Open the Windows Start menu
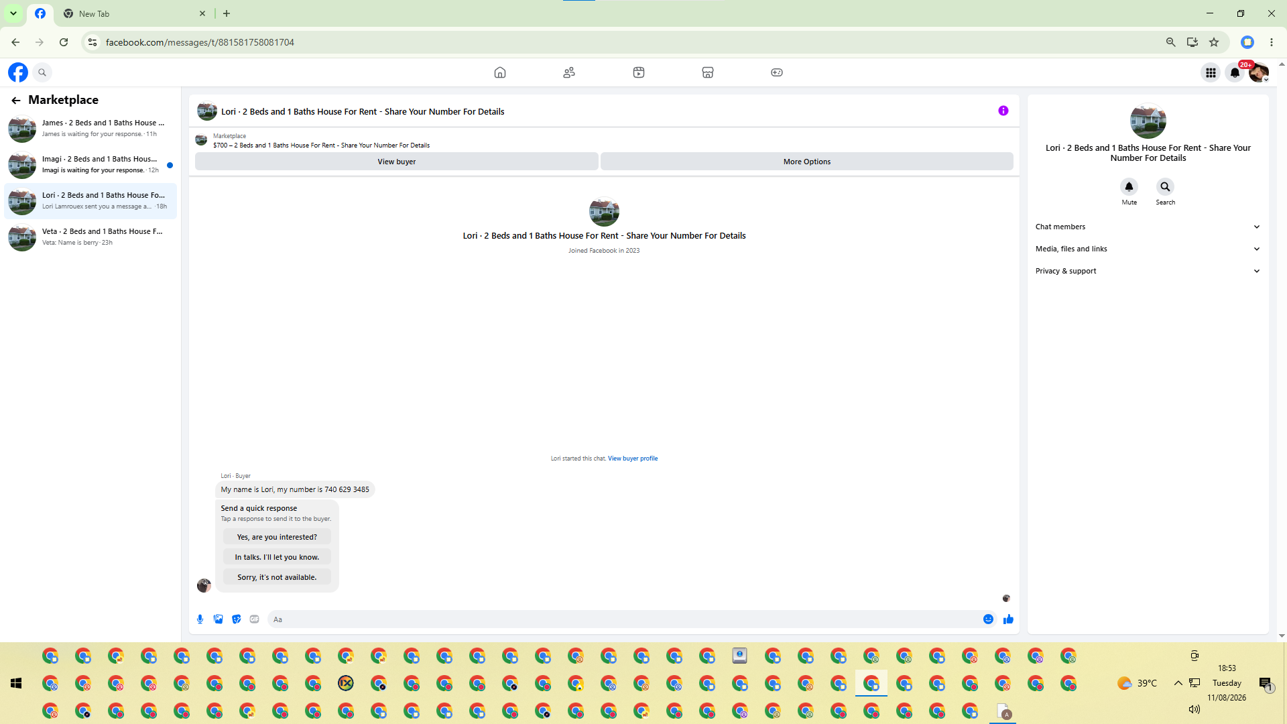 (x=16, y=683)
